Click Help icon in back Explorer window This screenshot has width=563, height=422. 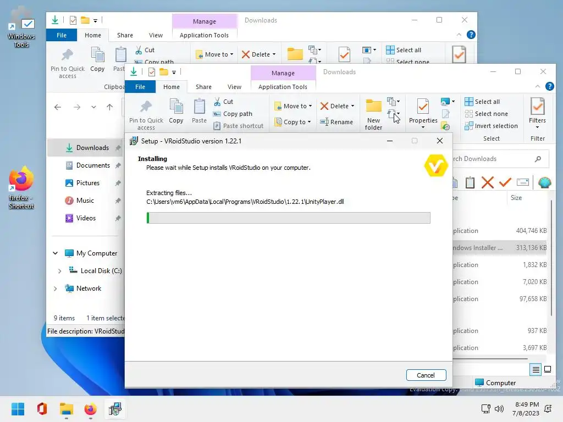pos(471,35)
